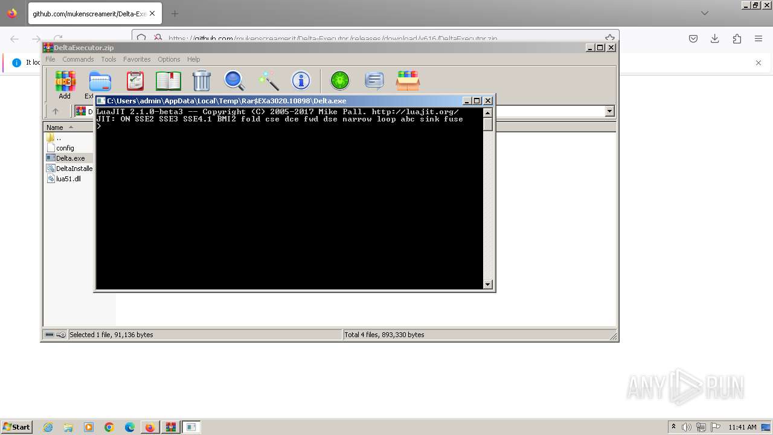Open Windows Media Player from taskbar
Image resolution: width=773 pixels, height=435 pixels.
pyautogui.click(x=89, y=427)
